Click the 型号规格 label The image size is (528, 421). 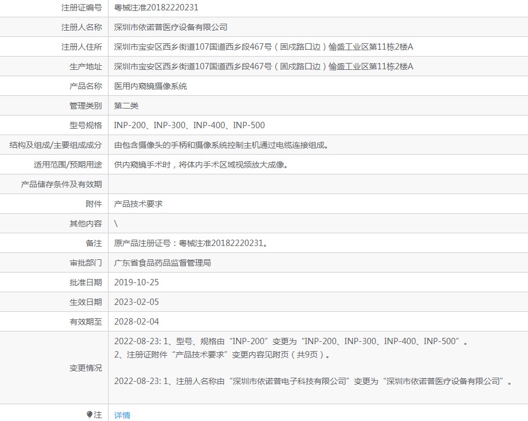[85, 125]
